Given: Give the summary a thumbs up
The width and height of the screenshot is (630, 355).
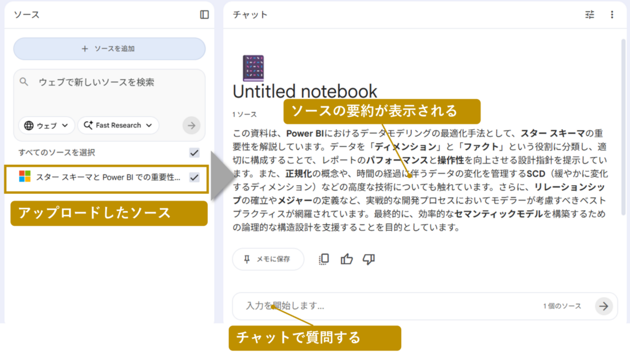Looking at the screenshot, I should click(346, 259).
